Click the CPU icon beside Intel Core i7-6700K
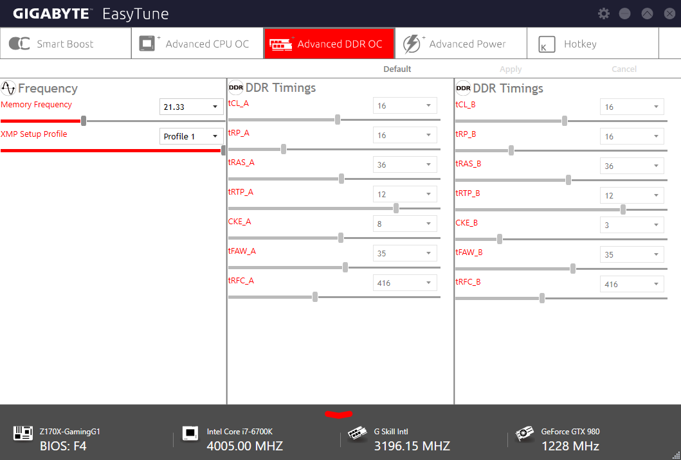The image size is (681, 460). [x=190, y=433]
